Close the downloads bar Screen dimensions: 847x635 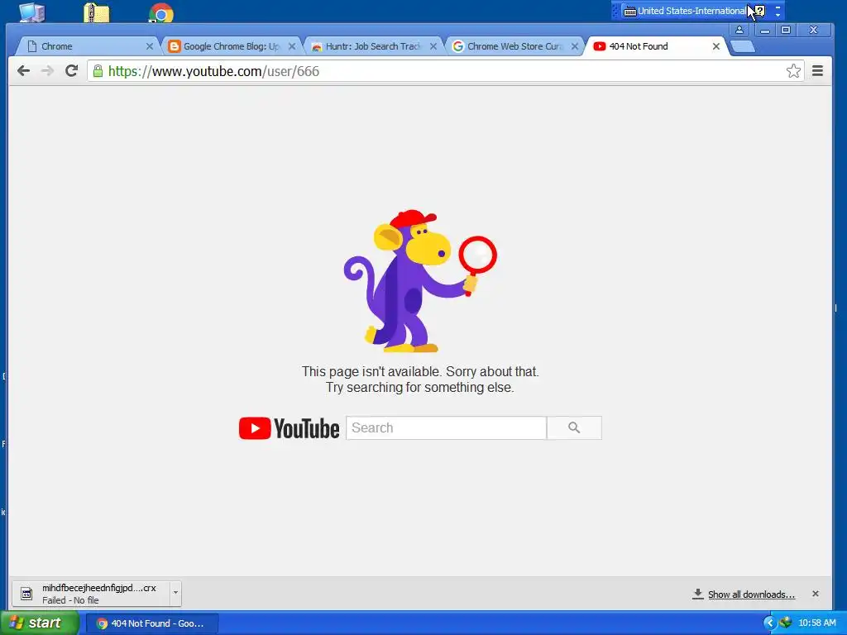[x=816, y=594]
